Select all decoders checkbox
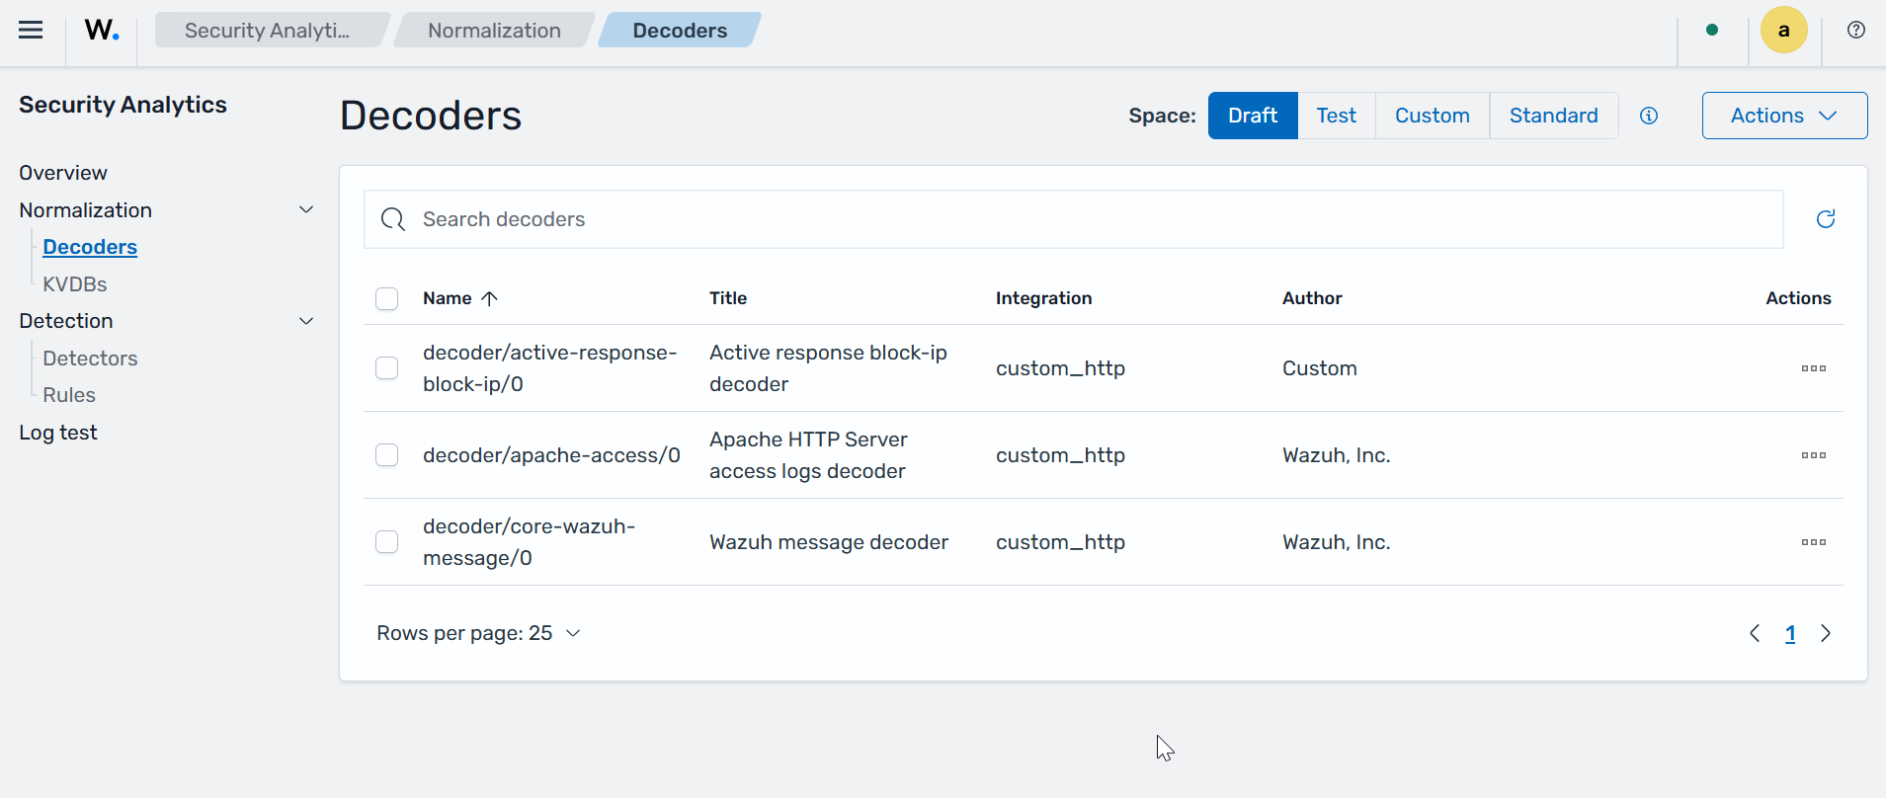The height and width of the screenshot is (798, 1886). click(387, 298)
